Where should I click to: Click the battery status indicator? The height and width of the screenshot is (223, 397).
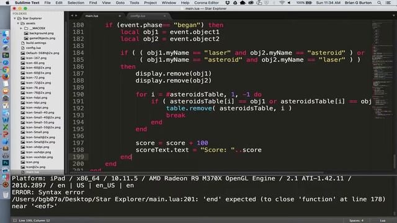point(304,2)
